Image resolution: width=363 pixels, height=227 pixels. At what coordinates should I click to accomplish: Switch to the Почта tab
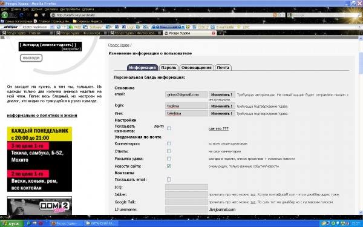click(x=223, y=67)
